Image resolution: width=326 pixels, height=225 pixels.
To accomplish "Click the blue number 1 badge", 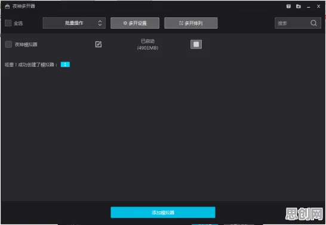I will [x=65, y=64].
